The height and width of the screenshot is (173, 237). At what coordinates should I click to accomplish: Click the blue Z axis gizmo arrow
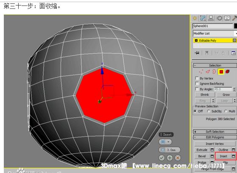pyautogui.click(x=102, y=70)
